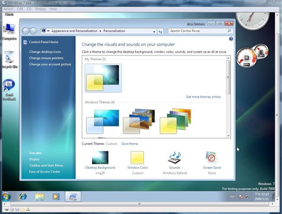The width and height of the screenshot is (282, 214).
Task: Click the Personalization breadcrumb segment
Action: [114, 31]
